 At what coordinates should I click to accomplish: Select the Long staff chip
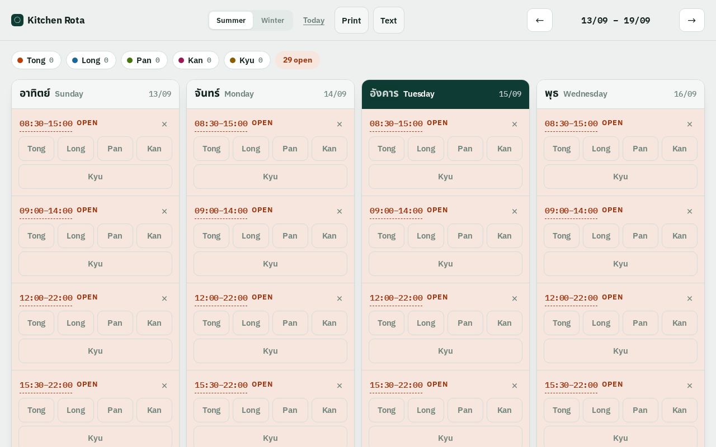click(91, 60)
